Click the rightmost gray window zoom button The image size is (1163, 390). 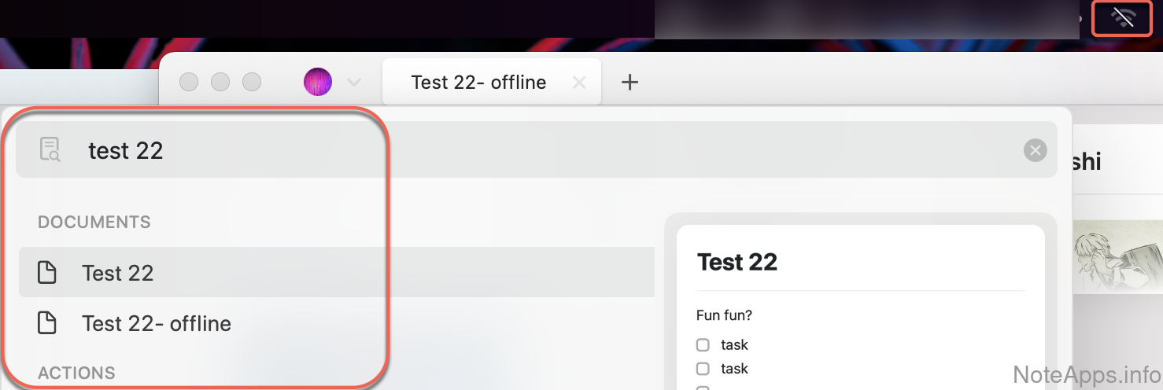251,82
